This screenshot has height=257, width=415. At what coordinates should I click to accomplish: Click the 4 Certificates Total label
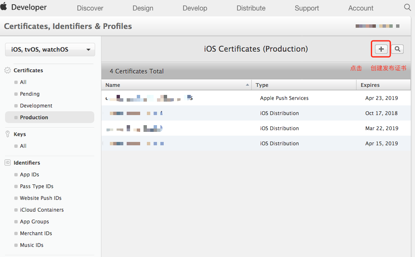(x=136, y=71)
